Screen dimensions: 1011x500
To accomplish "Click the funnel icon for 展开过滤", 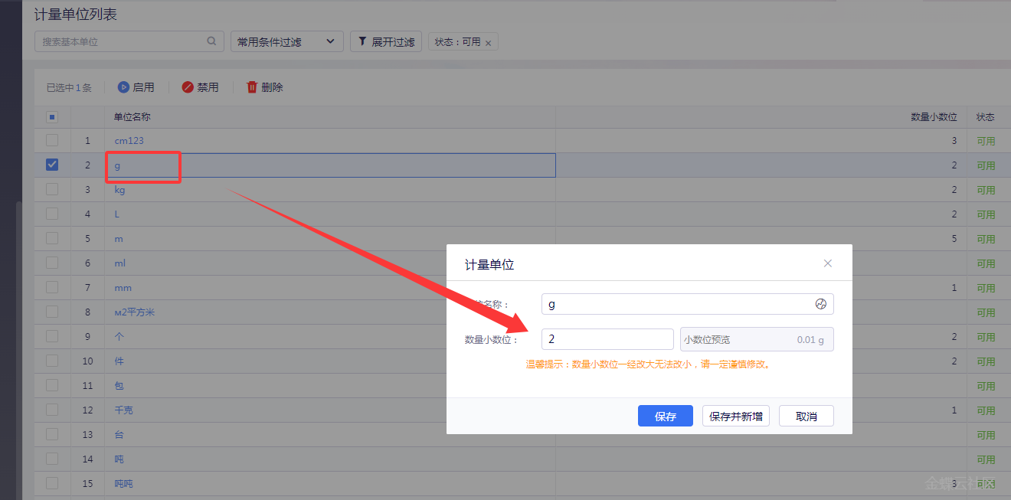I will point(362,41).
